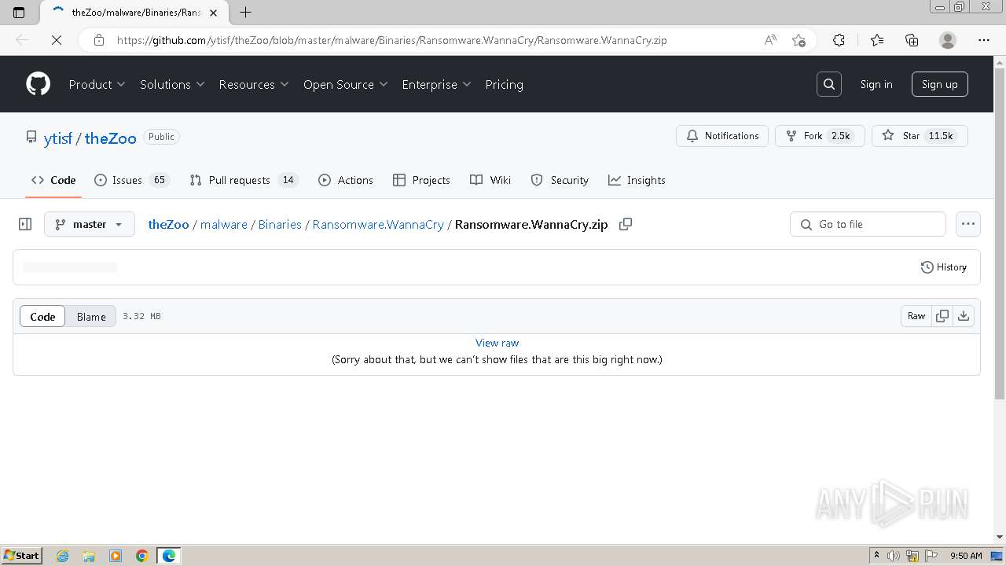Open File Explorer from taskbar
Viewport: 1006px width, 566px height.
click(x=89, y=556)
